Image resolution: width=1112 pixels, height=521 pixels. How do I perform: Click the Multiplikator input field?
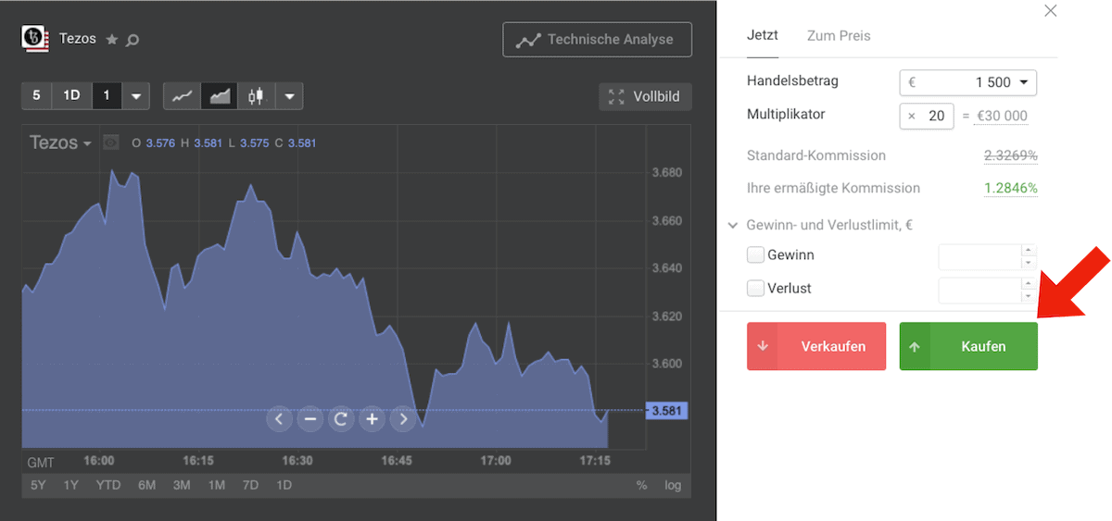point(928,116)
